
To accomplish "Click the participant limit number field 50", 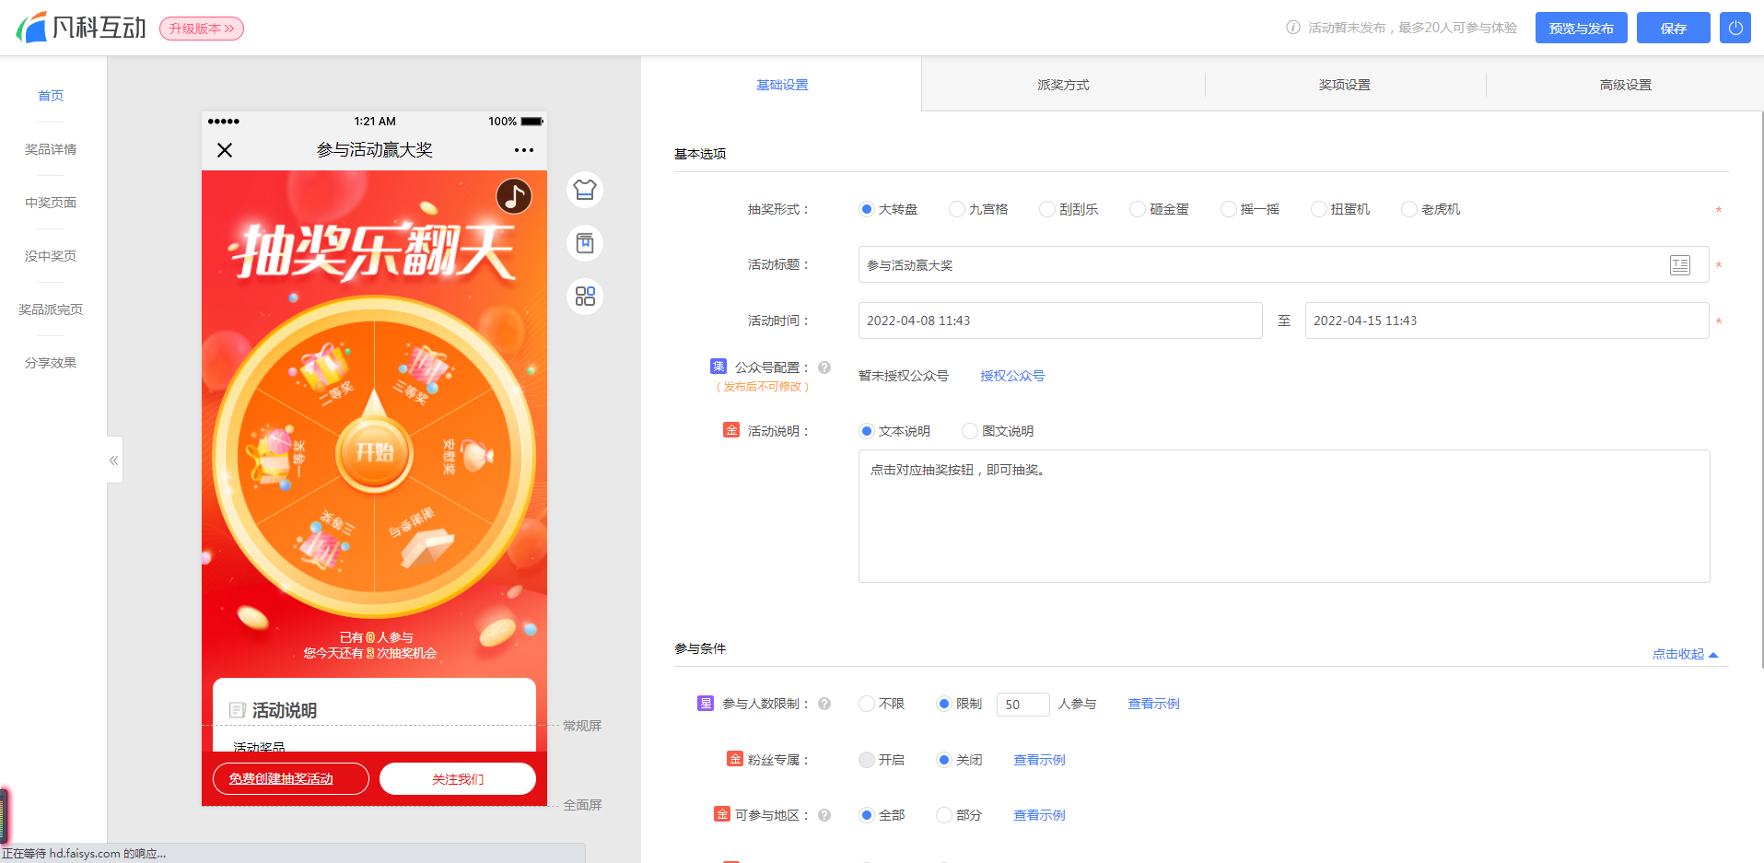I will pos(1023,705).
